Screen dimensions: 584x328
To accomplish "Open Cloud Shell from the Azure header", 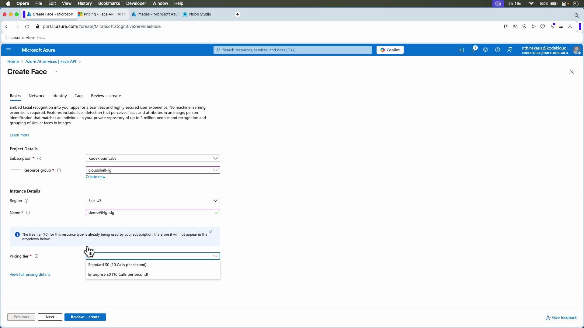I will pos(461,50).
